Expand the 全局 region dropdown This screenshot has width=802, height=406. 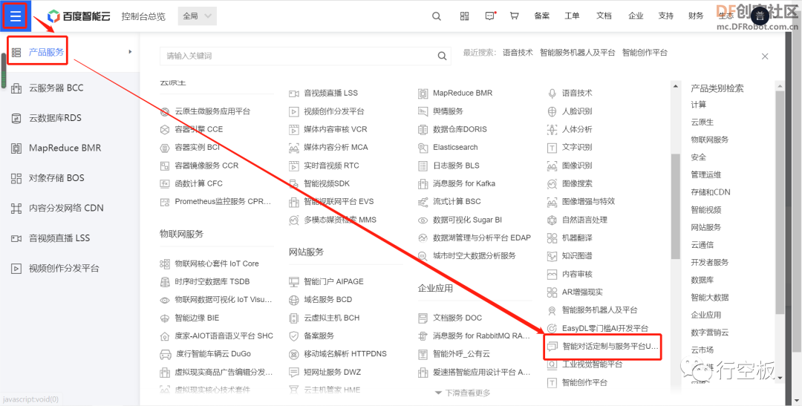197,16
